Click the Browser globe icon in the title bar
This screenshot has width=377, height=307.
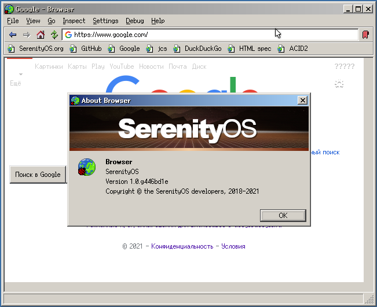(x=9, y=9)
